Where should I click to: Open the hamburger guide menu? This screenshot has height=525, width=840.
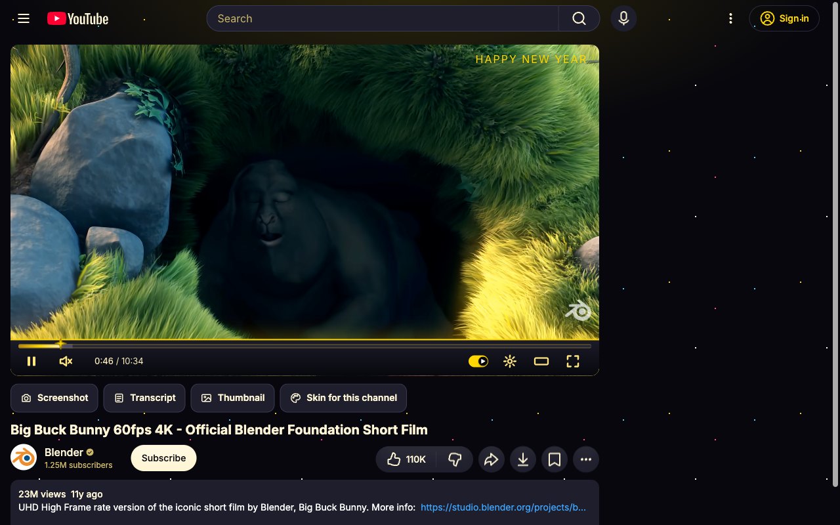(x=24, y=18)
